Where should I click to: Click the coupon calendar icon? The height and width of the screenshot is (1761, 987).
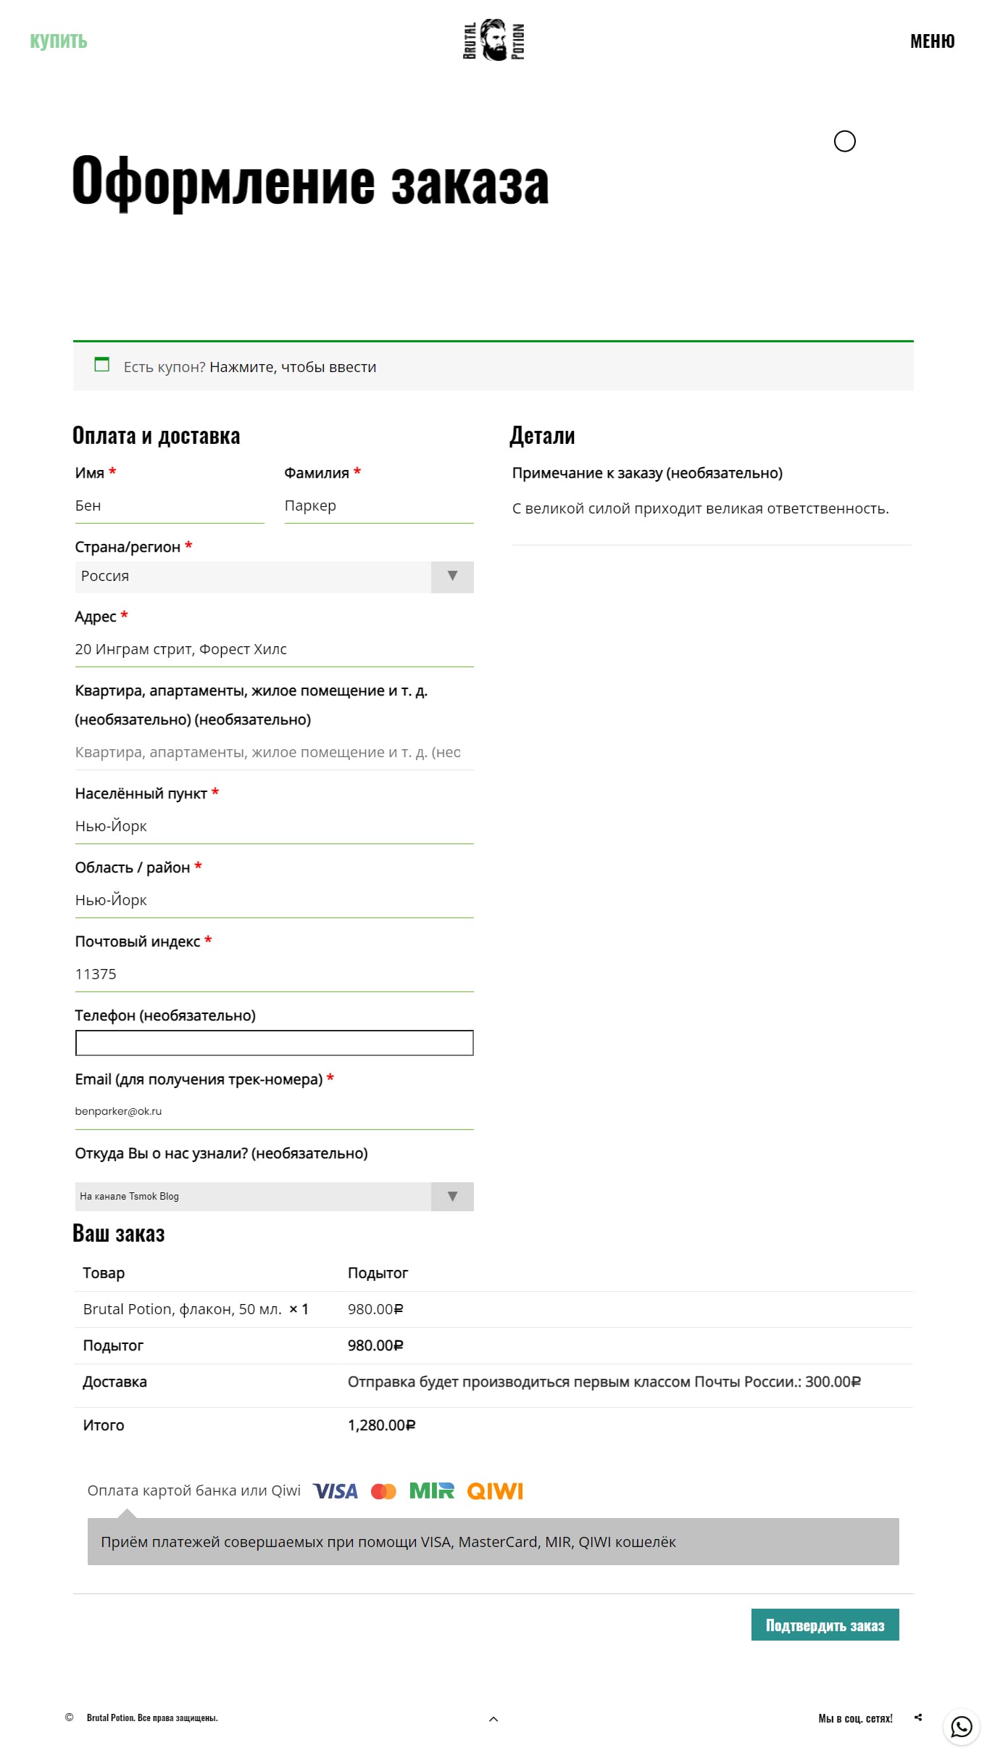102,365
